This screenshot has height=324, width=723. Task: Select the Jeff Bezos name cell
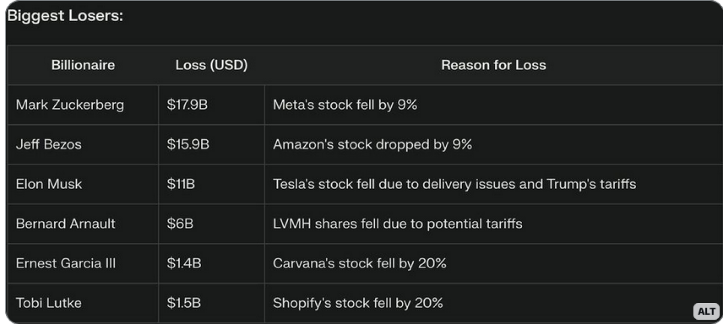click(x=49, y=145)
